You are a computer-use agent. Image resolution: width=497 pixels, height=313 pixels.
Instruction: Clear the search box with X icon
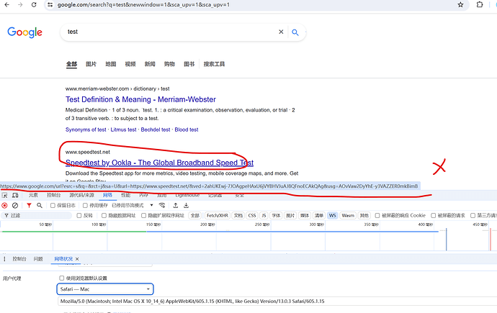(x=281, y=32)
